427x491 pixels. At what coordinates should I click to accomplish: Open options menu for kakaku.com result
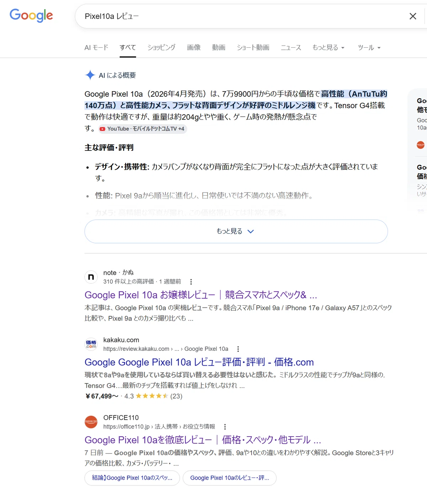point(238,349)
